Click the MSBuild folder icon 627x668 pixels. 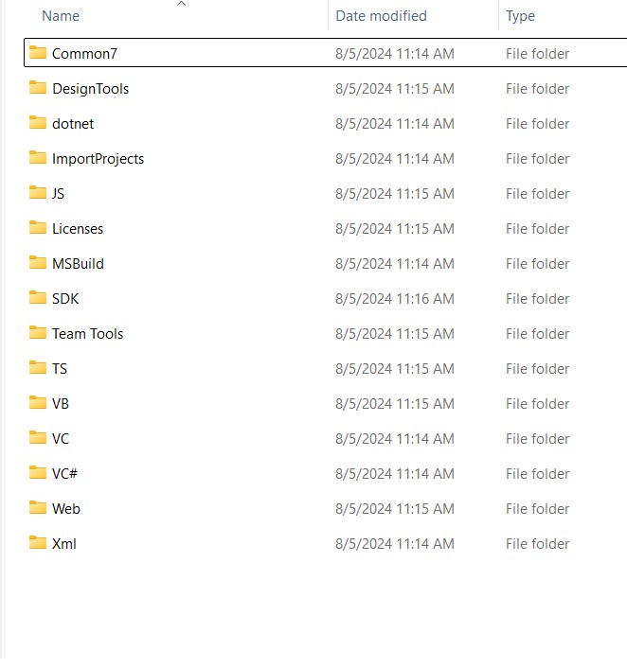click(38, 263)
